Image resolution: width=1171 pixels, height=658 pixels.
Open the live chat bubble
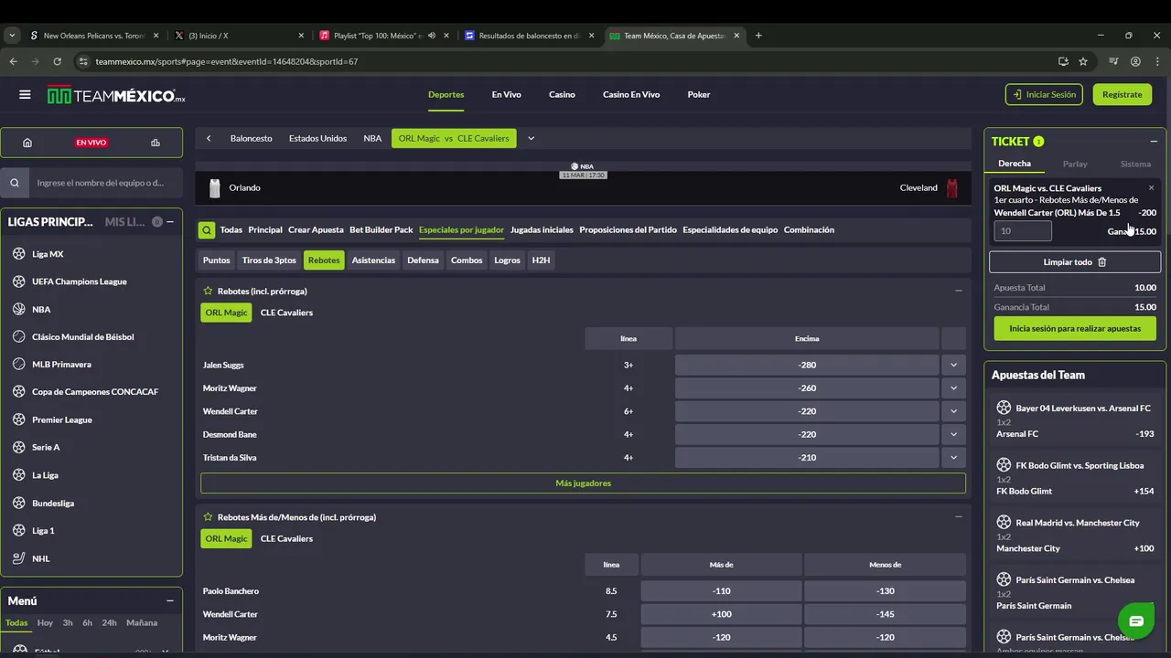tap(1136, 621)
